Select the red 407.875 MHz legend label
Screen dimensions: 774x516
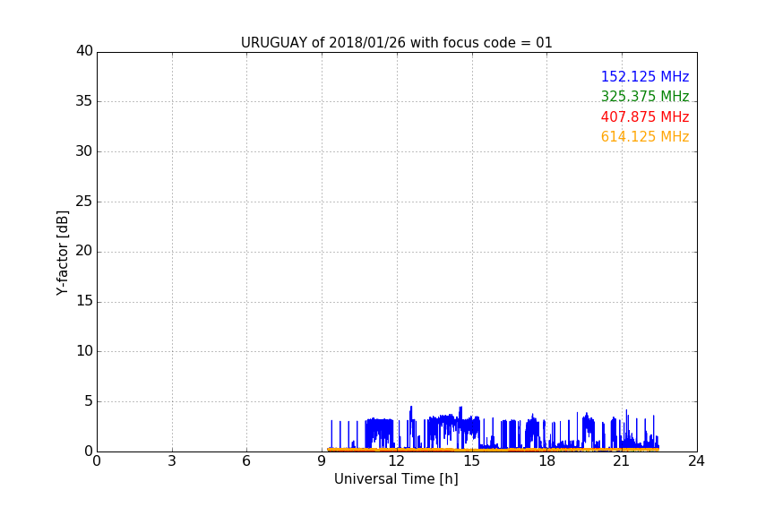645,117
